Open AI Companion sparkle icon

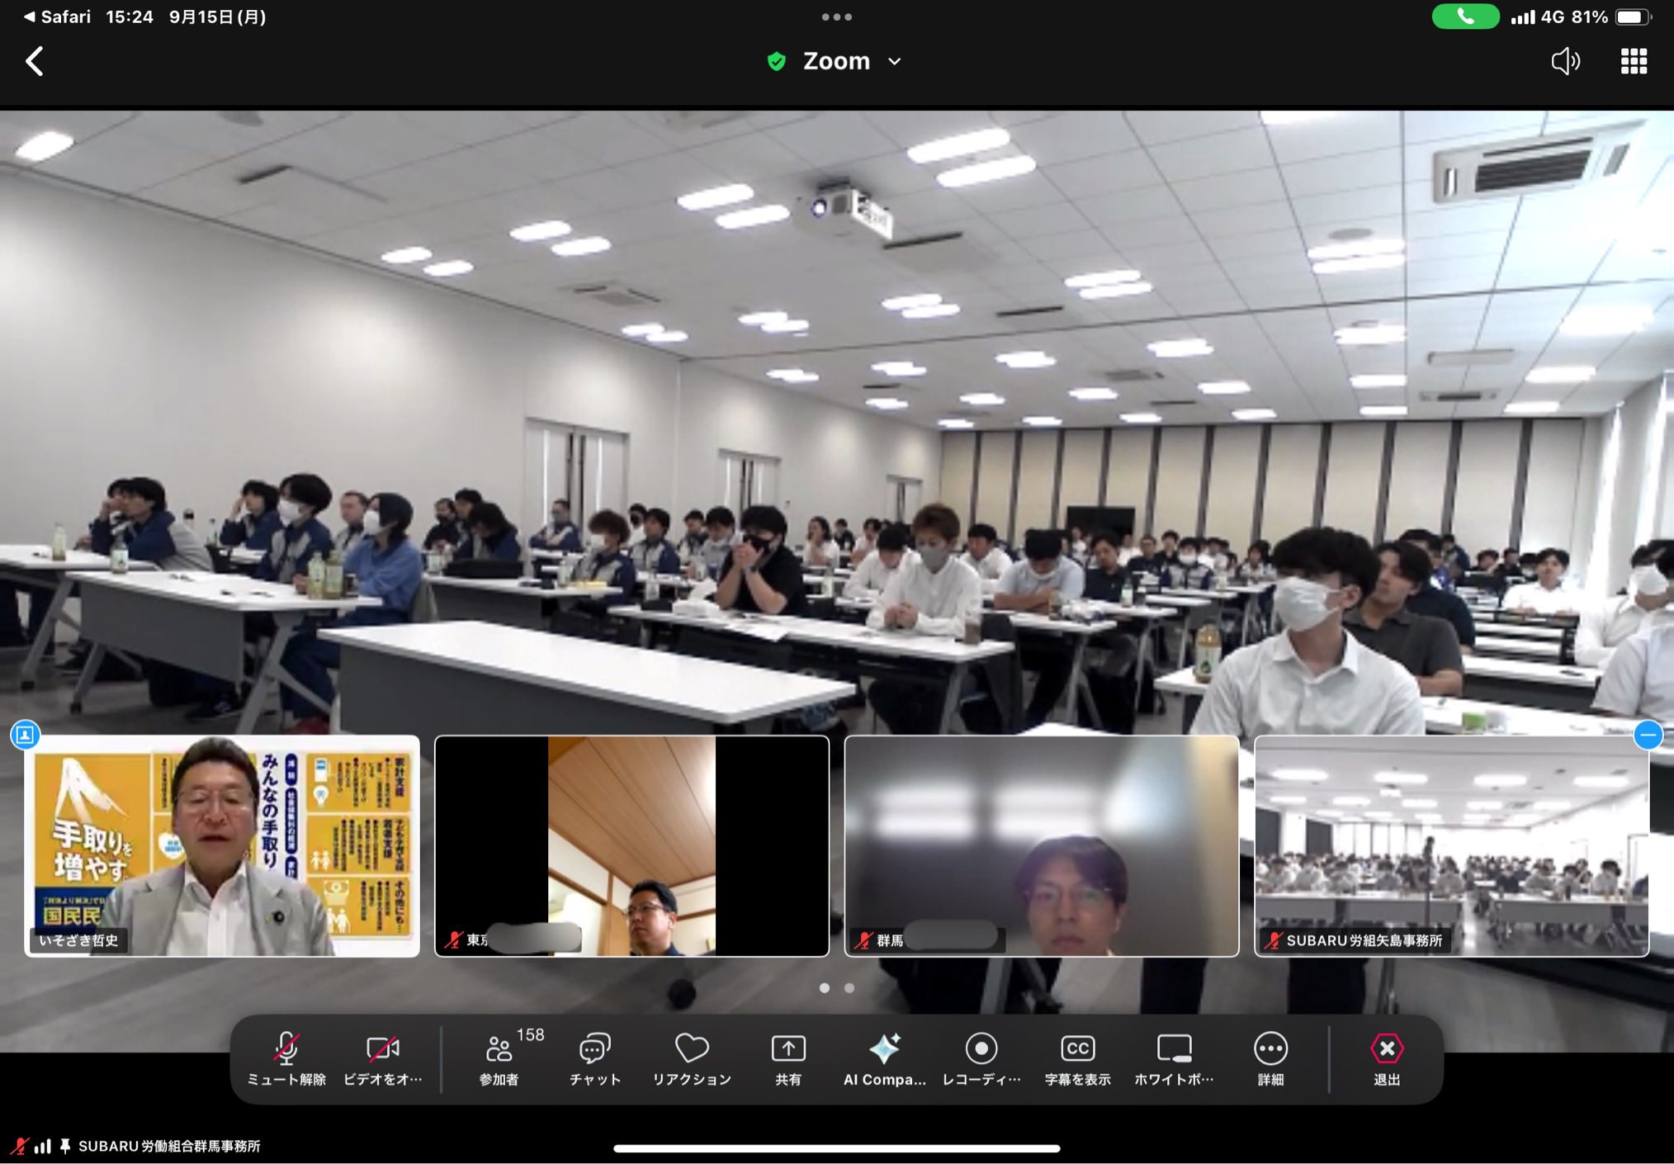(x=885, y=1058)
